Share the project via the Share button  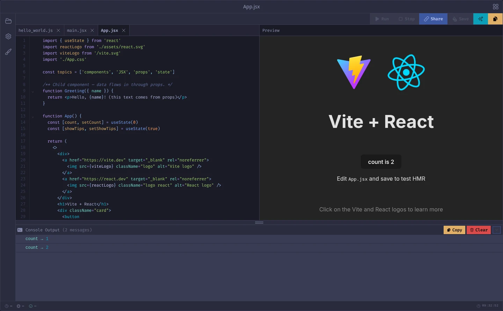click(433, 19)
